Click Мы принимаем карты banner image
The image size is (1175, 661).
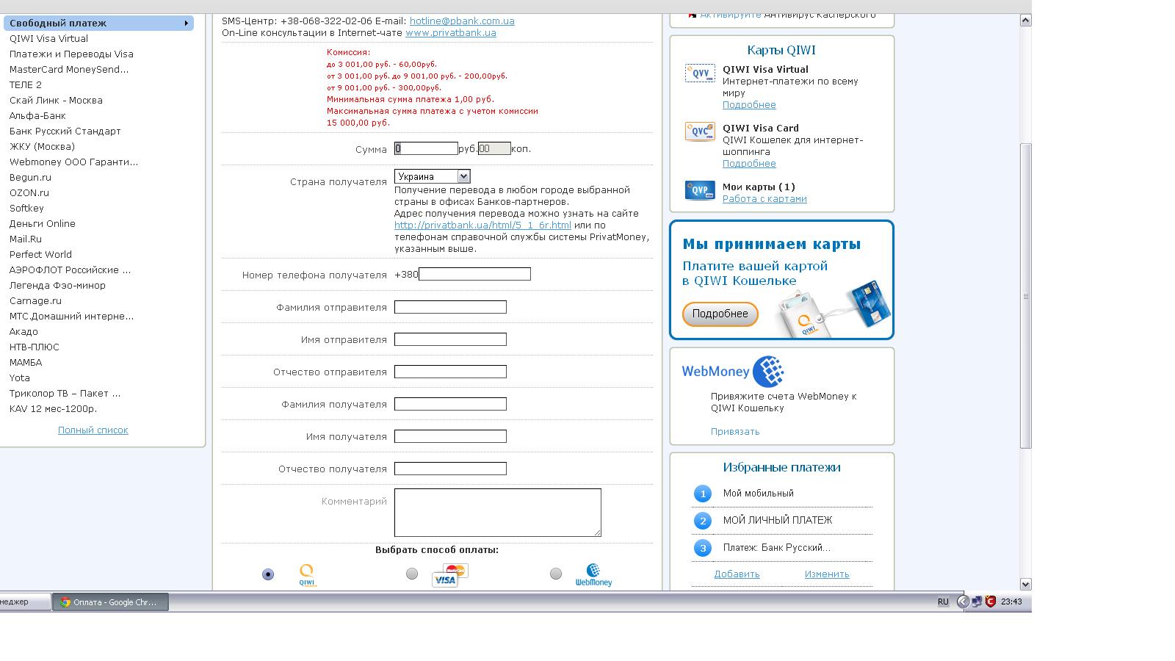click(781, 280)
